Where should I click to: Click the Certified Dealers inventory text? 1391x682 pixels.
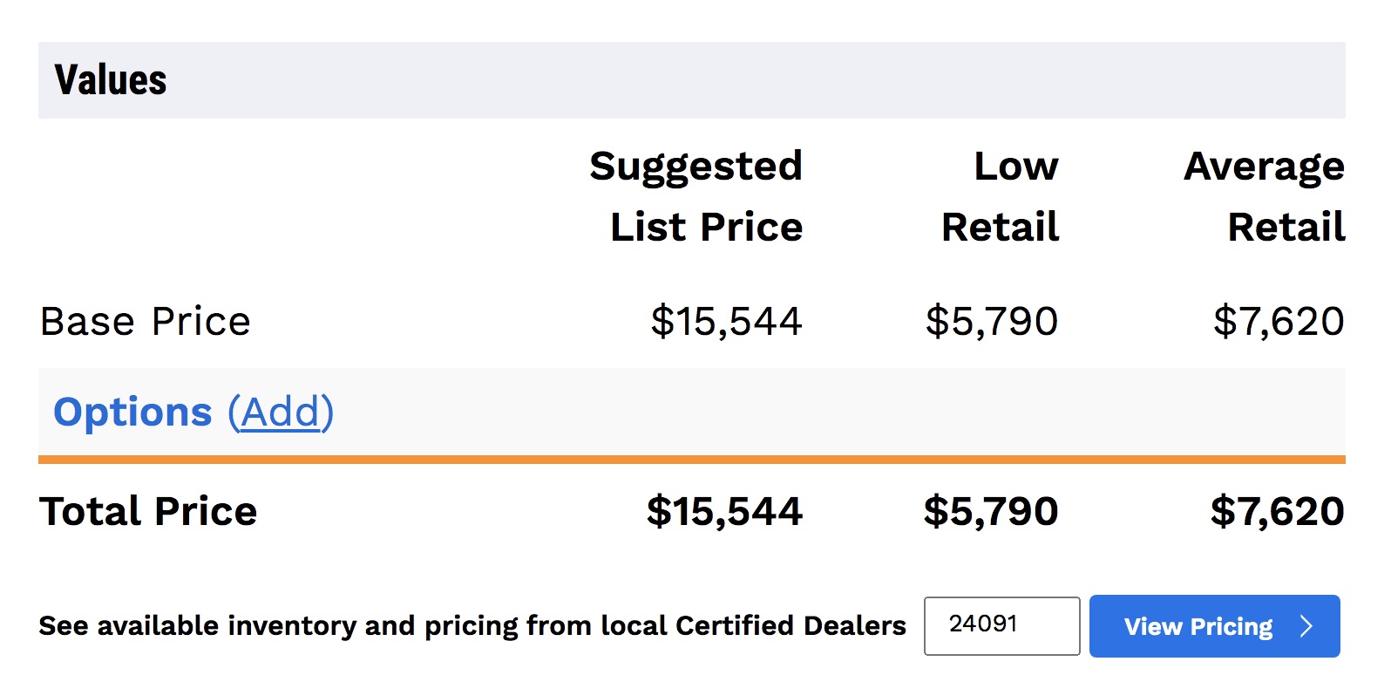tap(472, 626)
